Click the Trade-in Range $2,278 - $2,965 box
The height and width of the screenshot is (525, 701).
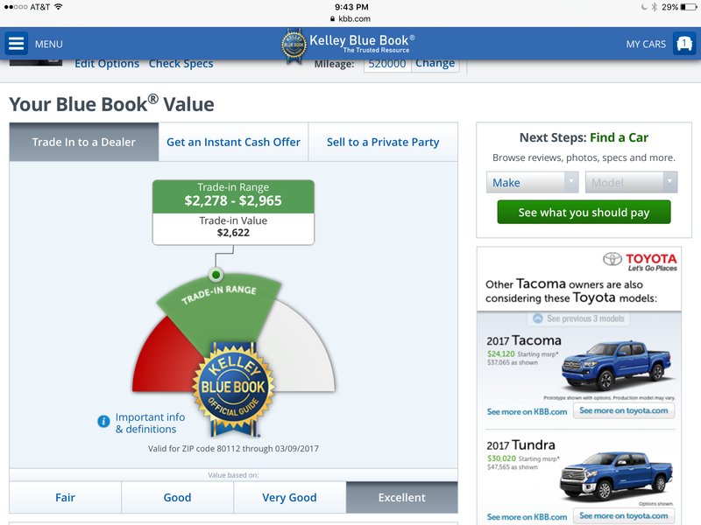pyautogui.click(x=233, y=196)
